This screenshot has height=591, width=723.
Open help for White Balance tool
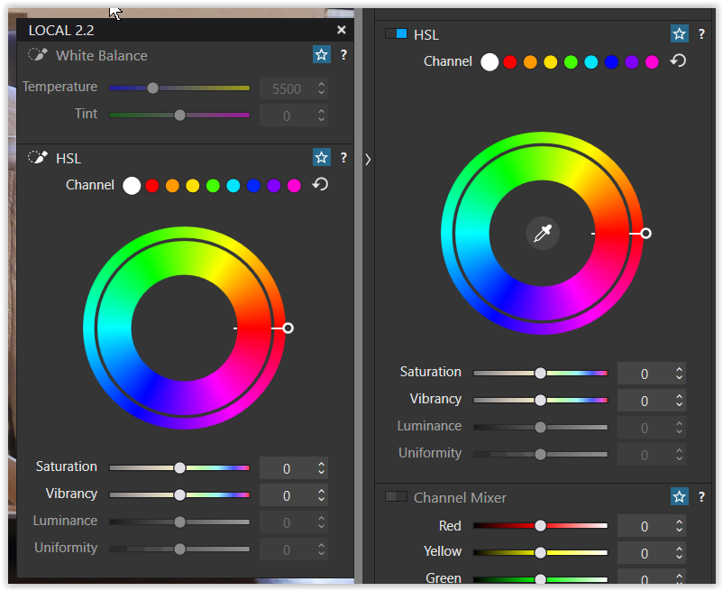(343, 55)
